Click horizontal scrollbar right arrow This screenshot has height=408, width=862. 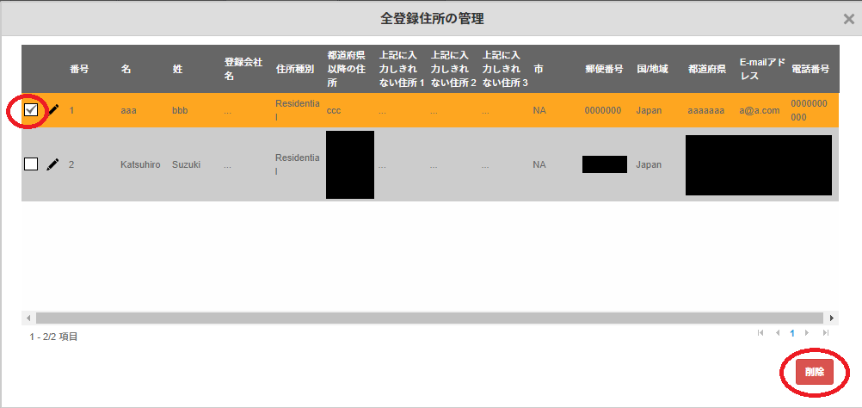coord(832,318)
